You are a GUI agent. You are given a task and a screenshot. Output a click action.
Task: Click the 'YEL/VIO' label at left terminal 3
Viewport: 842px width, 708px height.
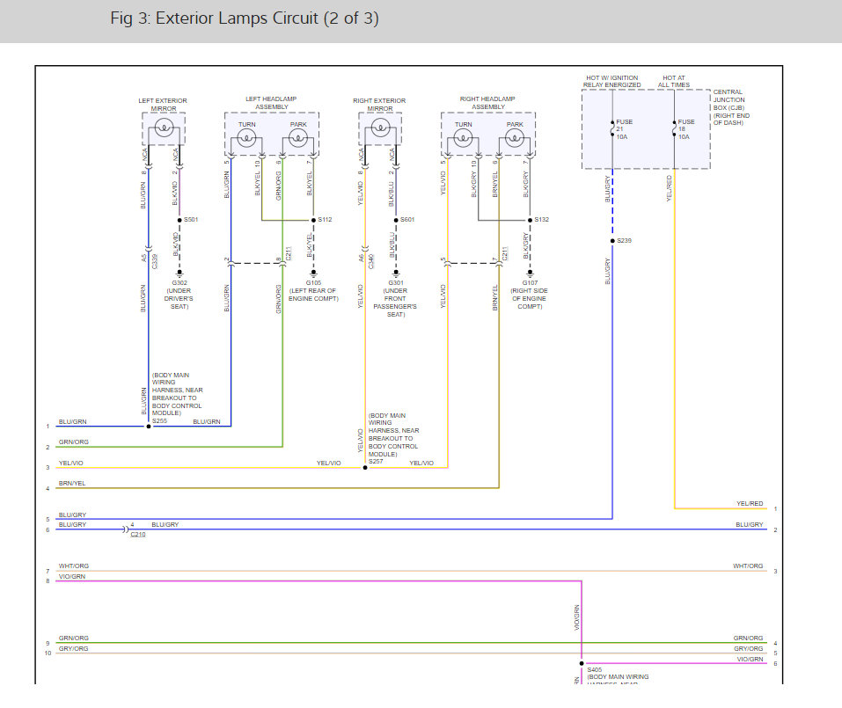click(x=71, y=463)
